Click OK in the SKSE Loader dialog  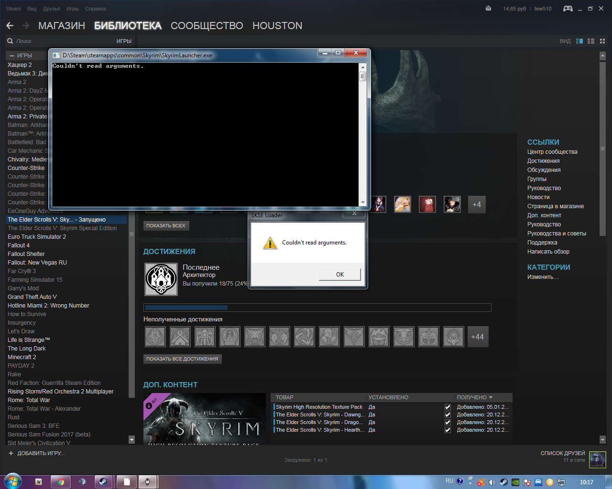point(340,274)
